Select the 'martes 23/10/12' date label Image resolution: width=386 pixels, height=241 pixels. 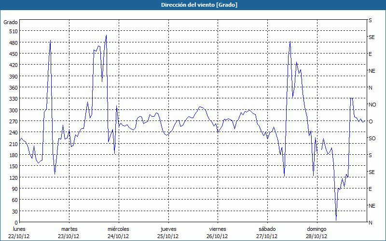point(69,232)
